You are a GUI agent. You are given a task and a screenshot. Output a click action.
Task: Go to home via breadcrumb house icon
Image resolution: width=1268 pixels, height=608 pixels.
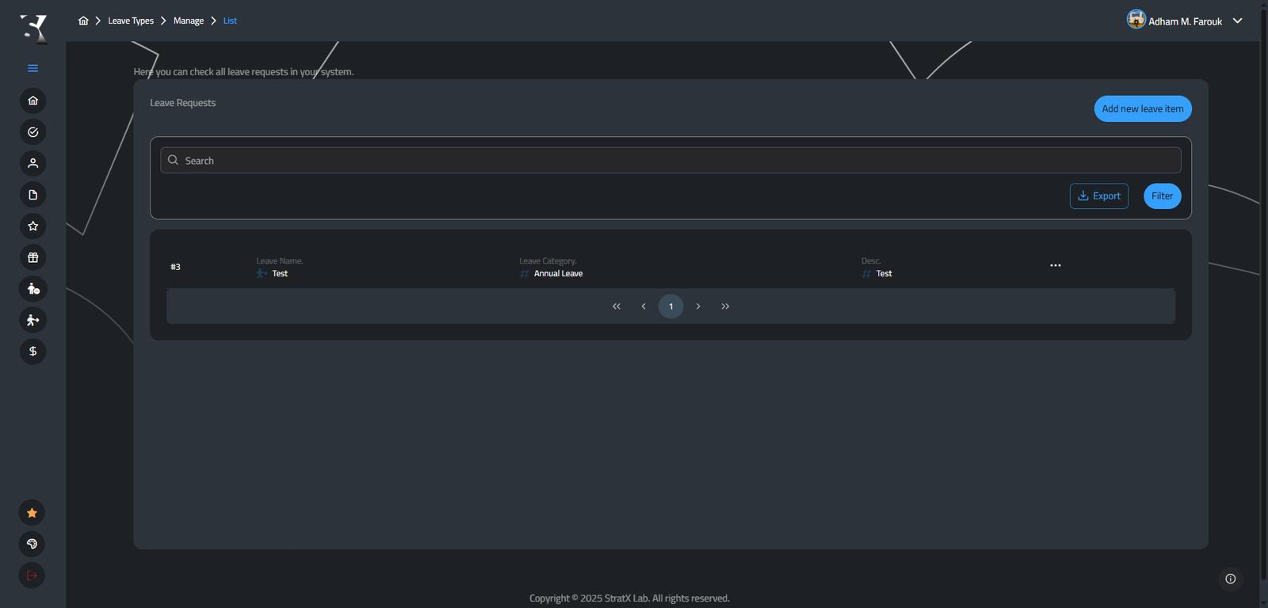(83, 21)
